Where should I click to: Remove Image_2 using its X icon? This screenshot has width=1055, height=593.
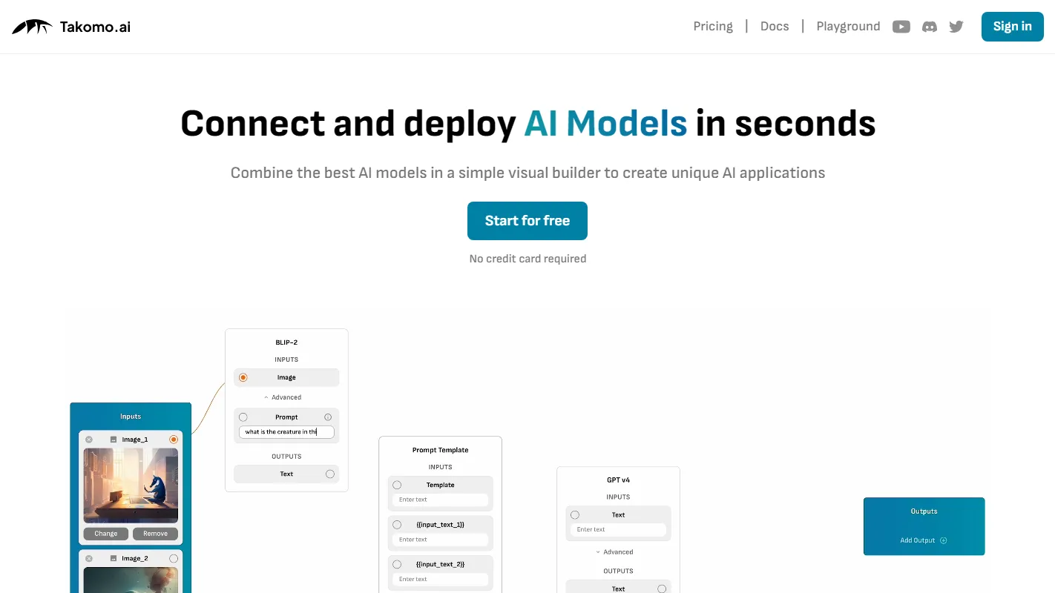click(x=89, y=558)
